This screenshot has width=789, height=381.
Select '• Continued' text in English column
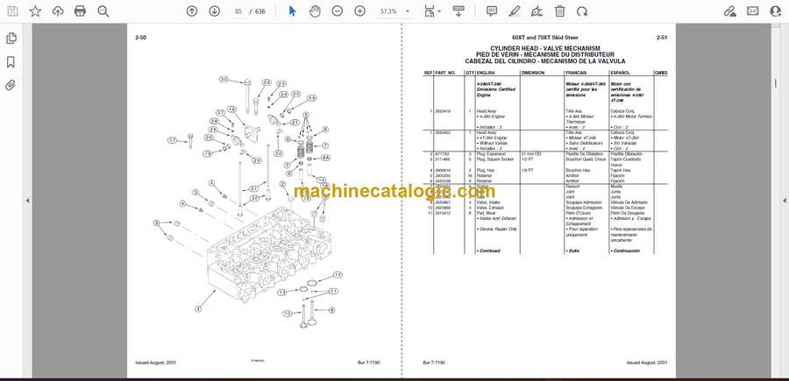pyautogui.click(x=488, y=250)
